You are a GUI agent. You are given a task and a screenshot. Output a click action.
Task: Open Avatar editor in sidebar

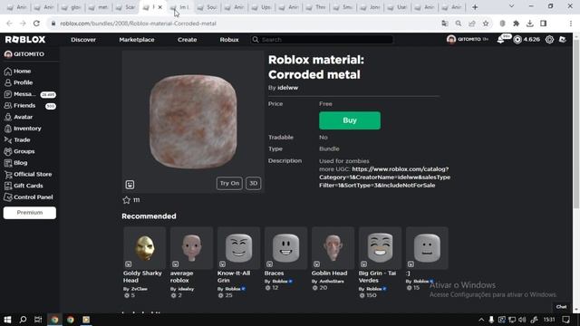click(23, 117)
